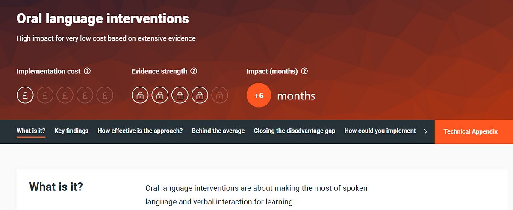Click the Oral language interventions page title

pos(103,19)
